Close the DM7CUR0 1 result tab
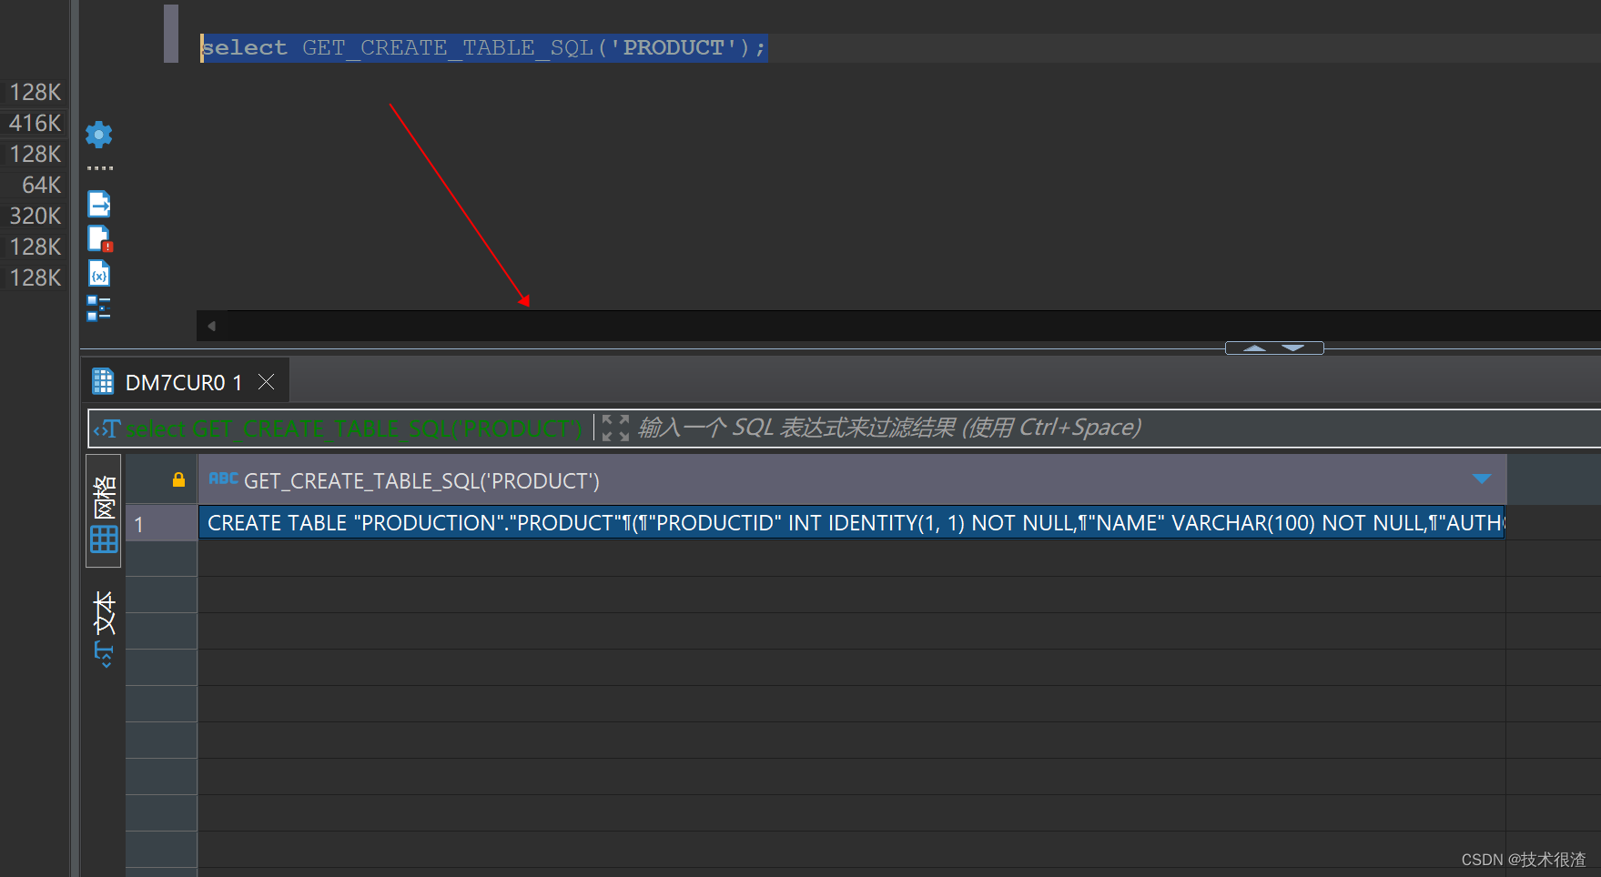This screenshot has width=1601, height=877. (x=266, y=382)
